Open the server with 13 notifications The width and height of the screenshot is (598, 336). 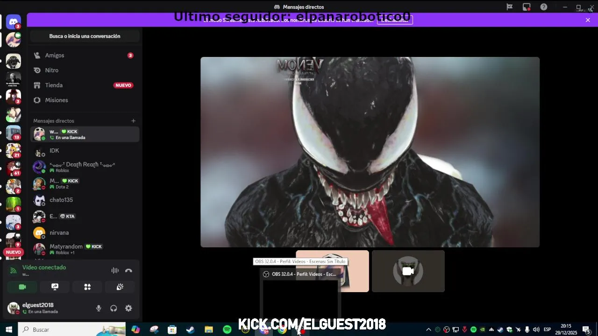coord(14,133)
